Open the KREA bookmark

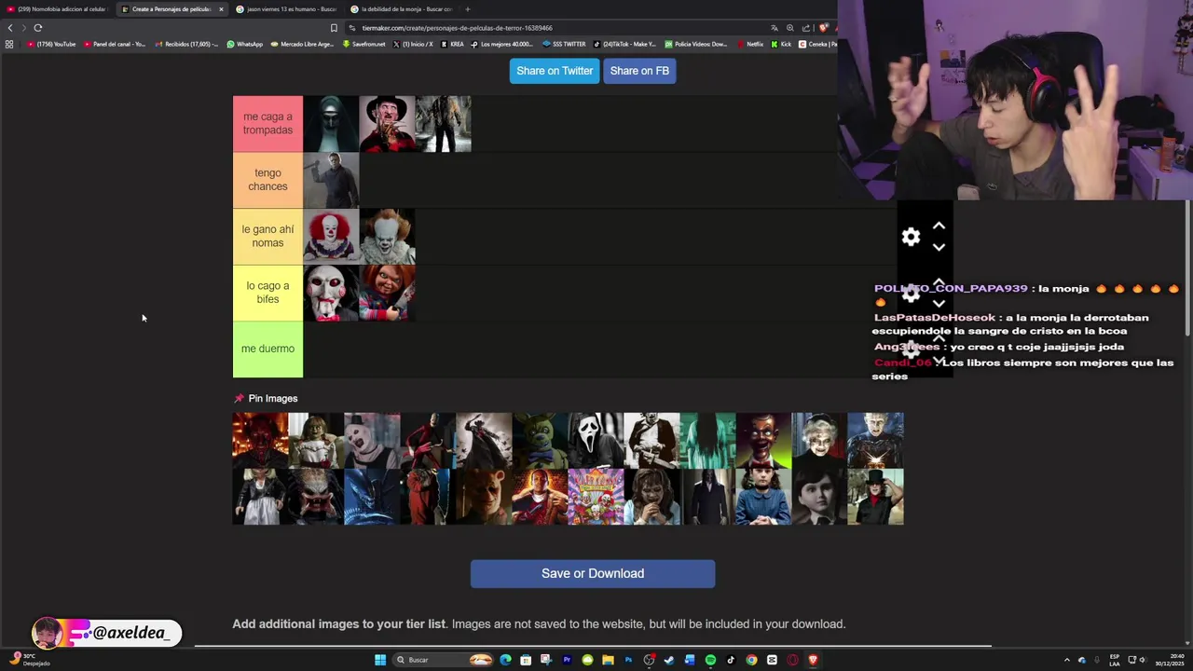point(452,44)
